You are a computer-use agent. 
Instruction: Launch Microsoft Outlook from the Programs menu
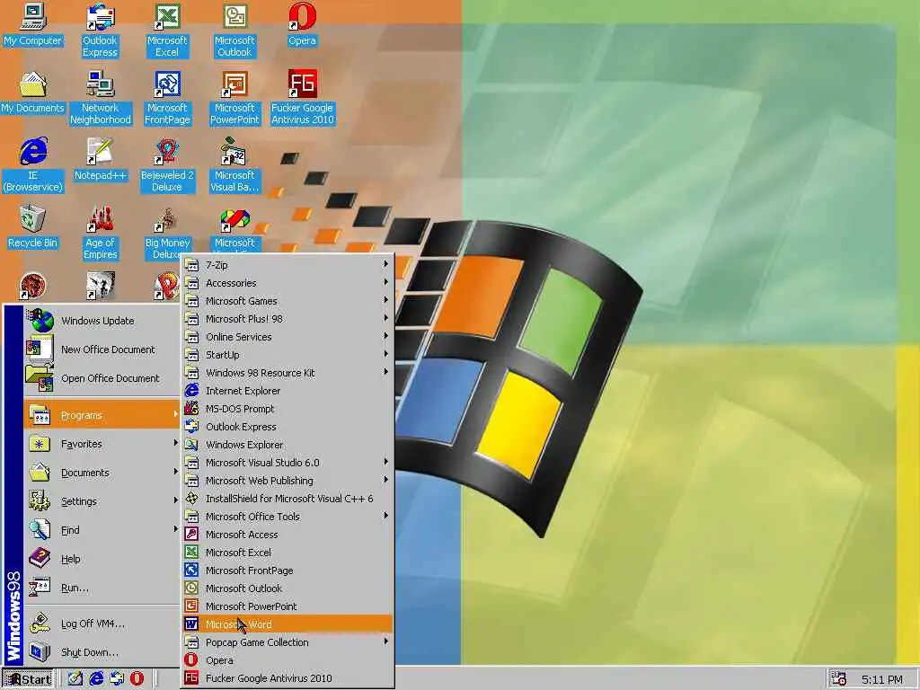click(x=287, y=588)
